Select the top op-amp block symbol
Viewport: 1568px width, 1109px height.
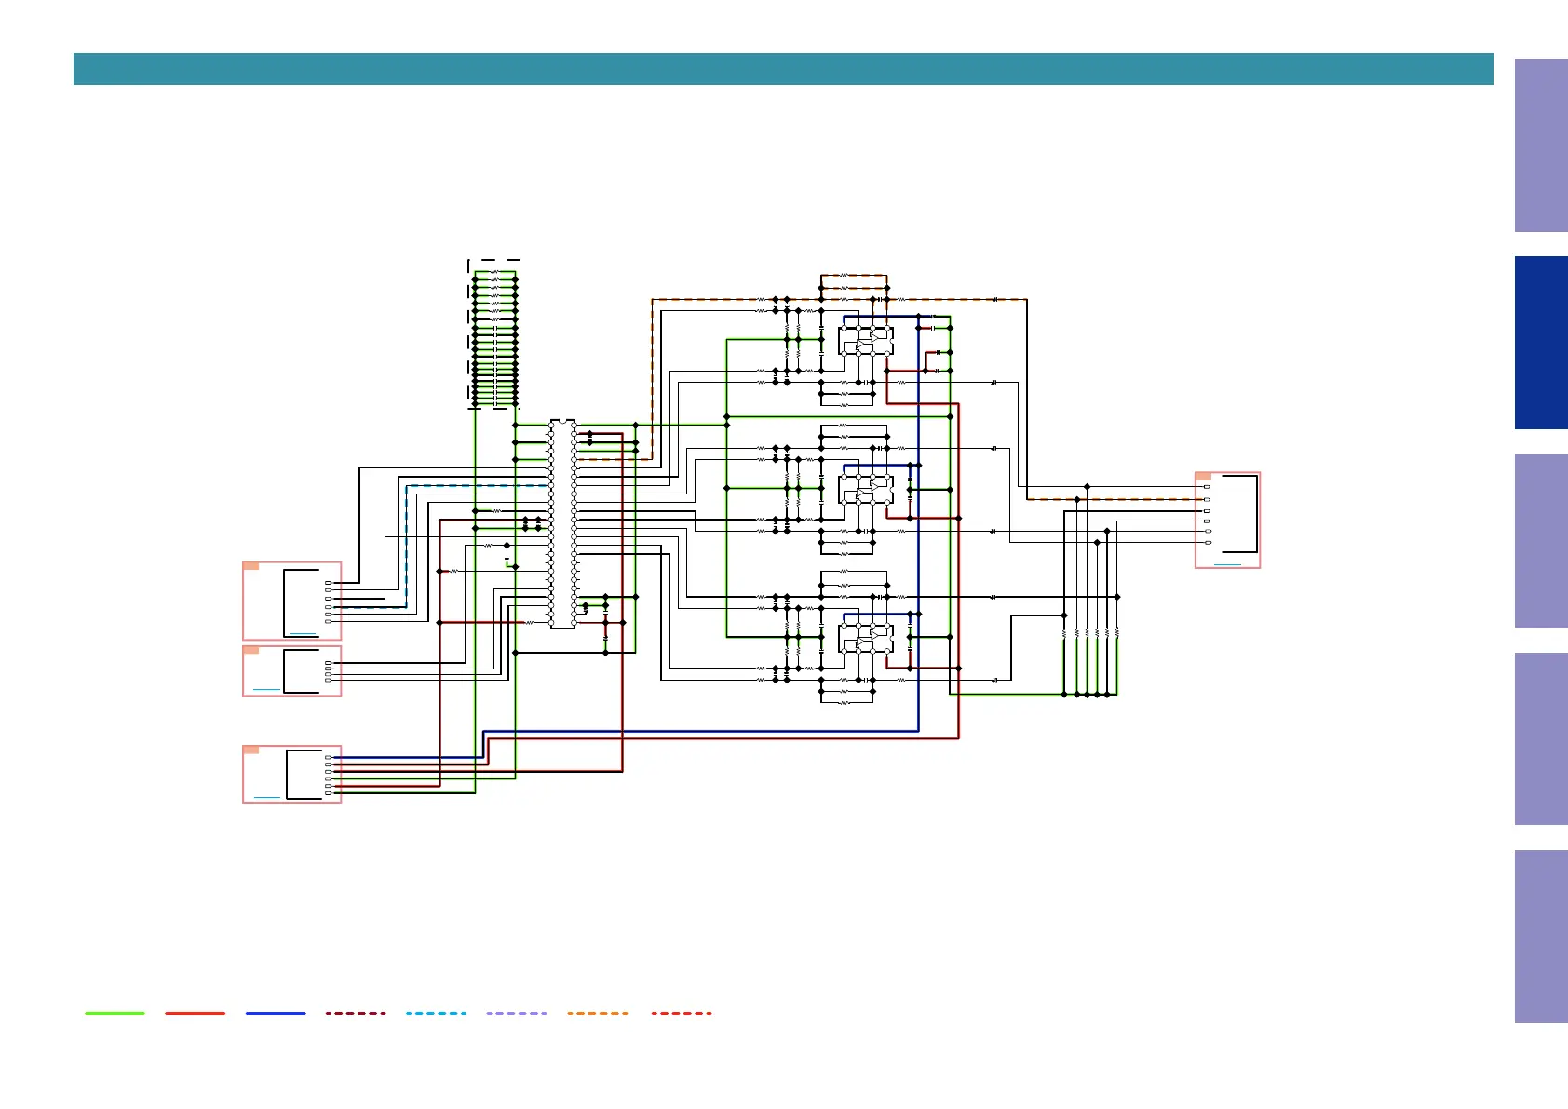point(866,341)
